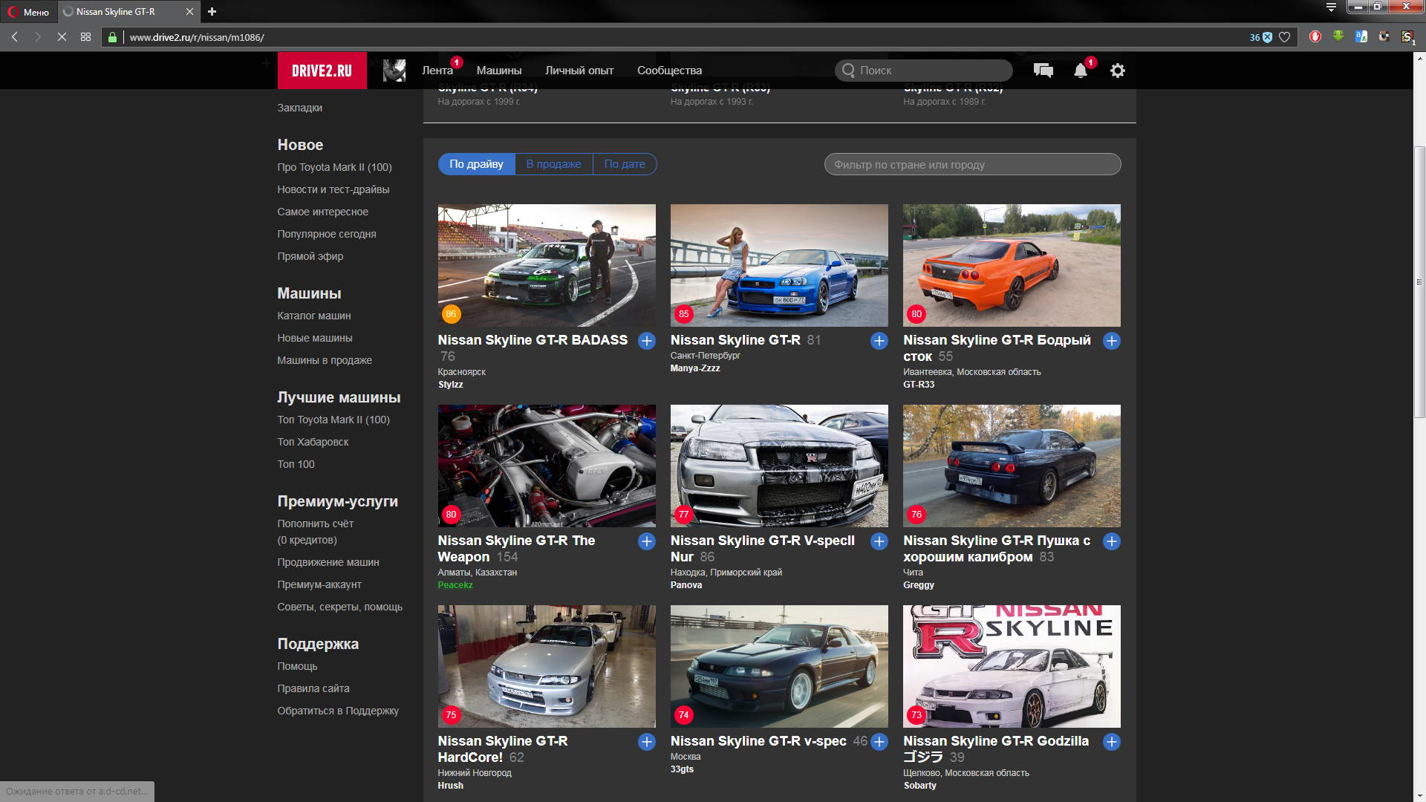Image resolution: width=1426 pixels, height=802 pixels.
Task: Follow Nissan Skyline GT-R BADASS with plus
Action: click(646, 341)
